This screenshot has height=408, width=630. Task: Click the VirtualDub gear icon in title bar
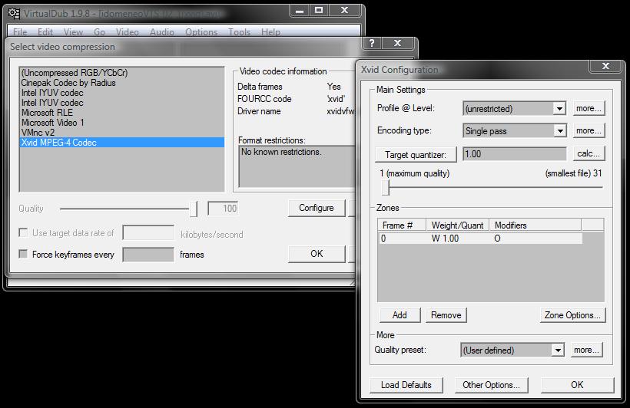tap(14, 13)
